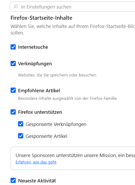Open the 'Erfahren, wie das geht' link
The width and height of the screenshot is (135, 185).
pyautogui.click(x=36, y=162)
